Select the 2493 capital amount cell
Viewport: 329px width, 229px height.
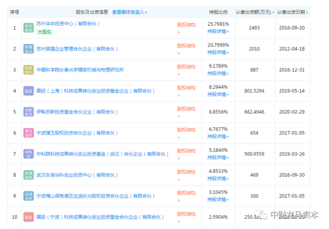point(254,28)
